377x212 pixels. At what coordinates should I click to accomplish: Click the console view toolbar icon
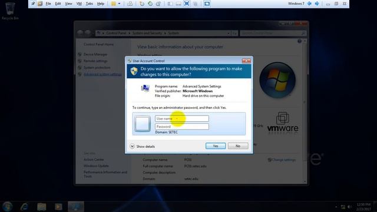click(207, 4)
